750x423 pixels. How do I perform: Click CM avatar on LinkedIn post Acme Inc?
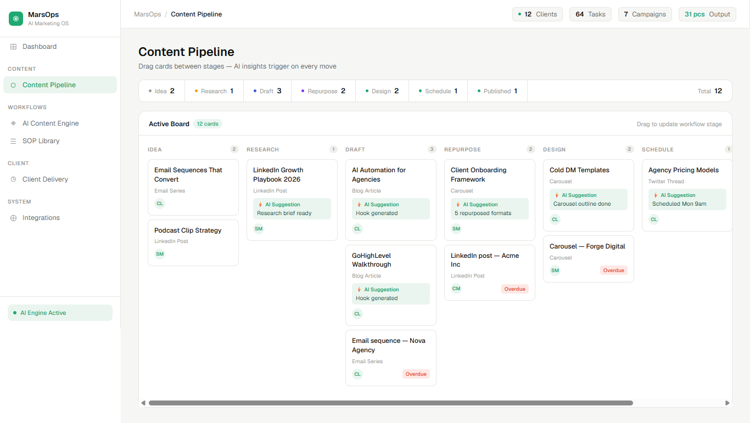click(x=456, y=289)
